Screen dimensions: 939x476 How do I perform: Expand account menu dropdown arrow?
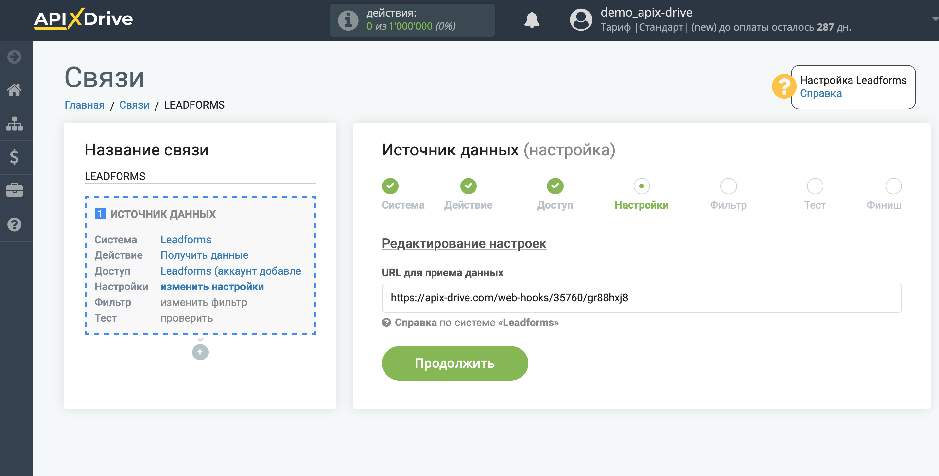934,19
